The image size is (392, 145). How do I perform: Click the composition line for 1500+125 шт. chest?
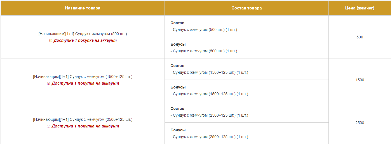pyautogui.click(x=209, y=72)
